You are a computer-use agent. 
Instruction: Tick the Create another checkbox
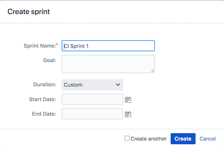127,138
